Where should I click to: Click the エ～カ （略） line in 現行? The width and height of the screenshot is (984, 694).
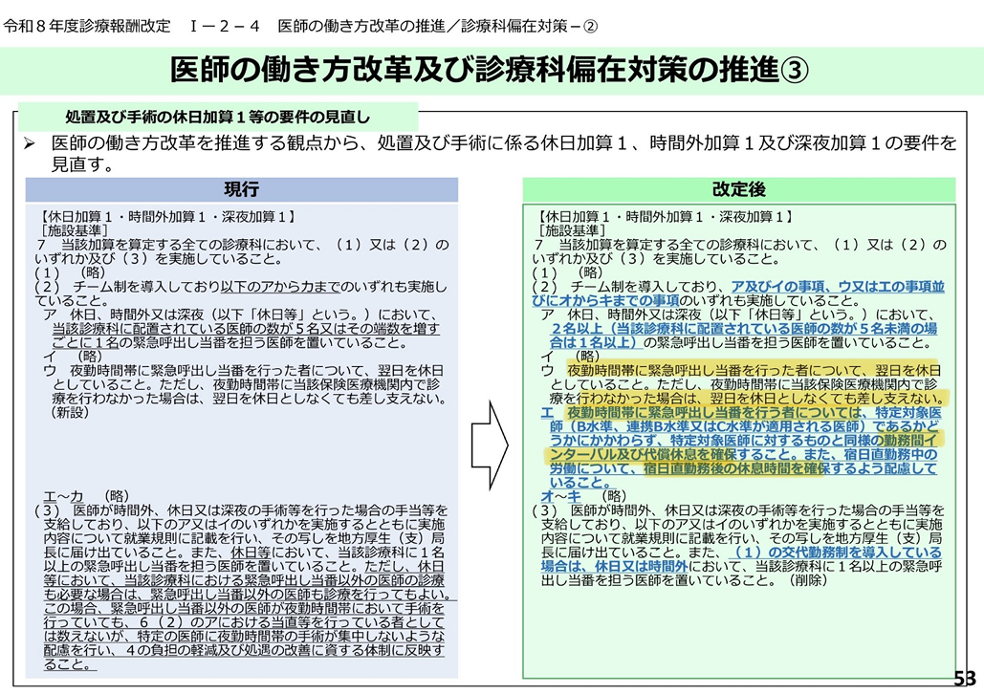pos(87,496)
